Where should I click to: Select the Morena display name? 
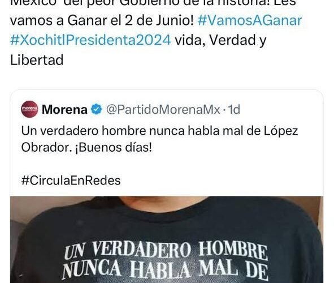[x=65, y=110]
